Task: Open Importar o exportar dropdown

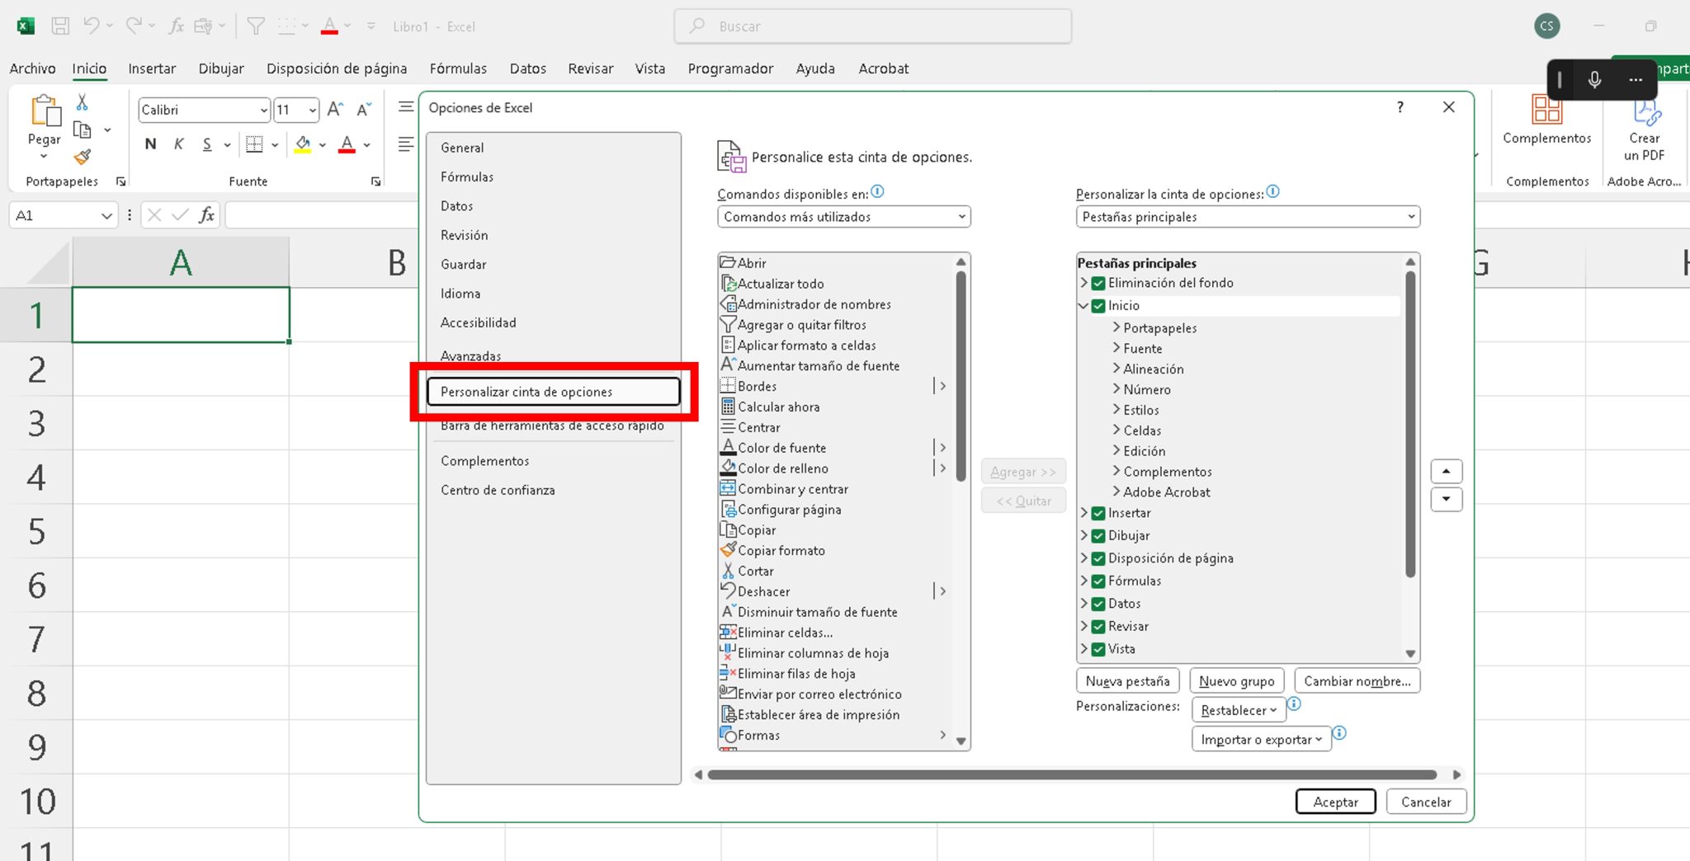Action: click(1261, 740)
